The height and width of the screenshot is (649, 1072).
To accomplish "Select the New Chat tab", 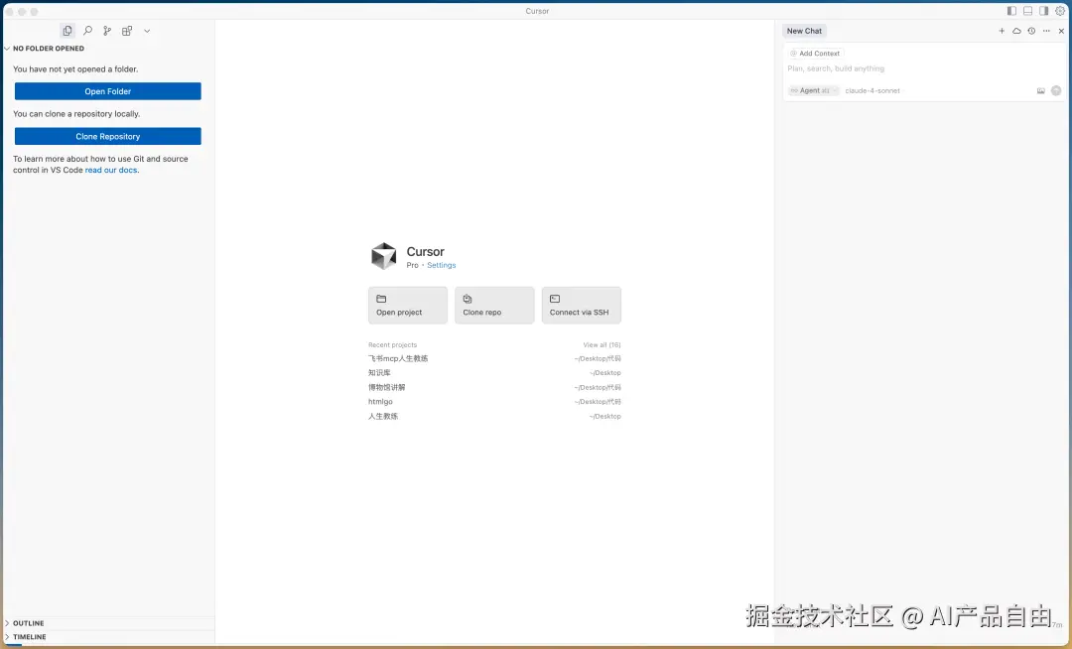I will tap(804, 31).
